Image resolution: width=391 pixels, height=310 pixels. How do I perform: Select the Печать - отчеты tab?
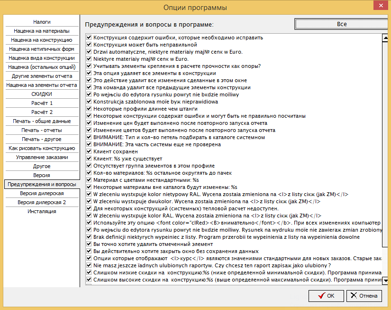pos(42,130)
